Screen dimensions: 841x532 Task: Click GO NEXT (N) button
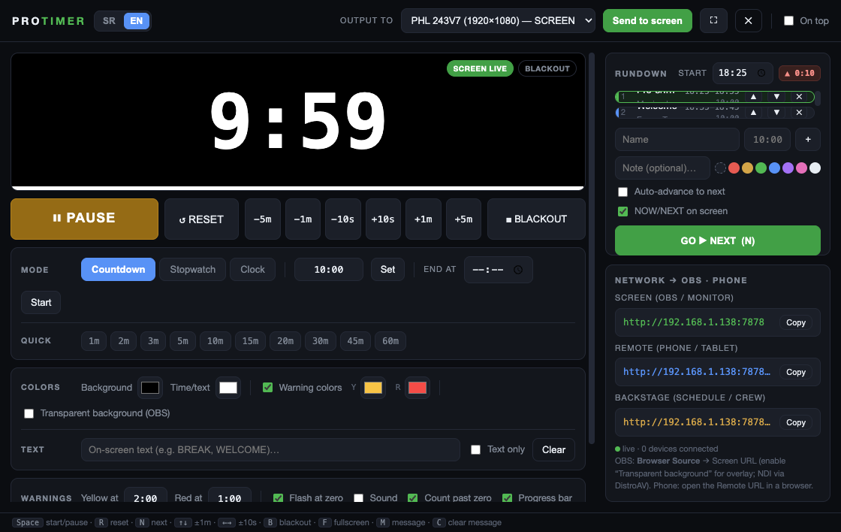coord(718,240)
